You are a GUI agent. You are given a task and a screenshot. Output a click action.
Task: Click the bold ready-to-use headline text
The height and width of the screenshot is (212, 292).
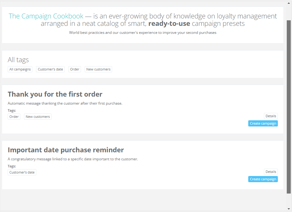(x=169, y=24)
